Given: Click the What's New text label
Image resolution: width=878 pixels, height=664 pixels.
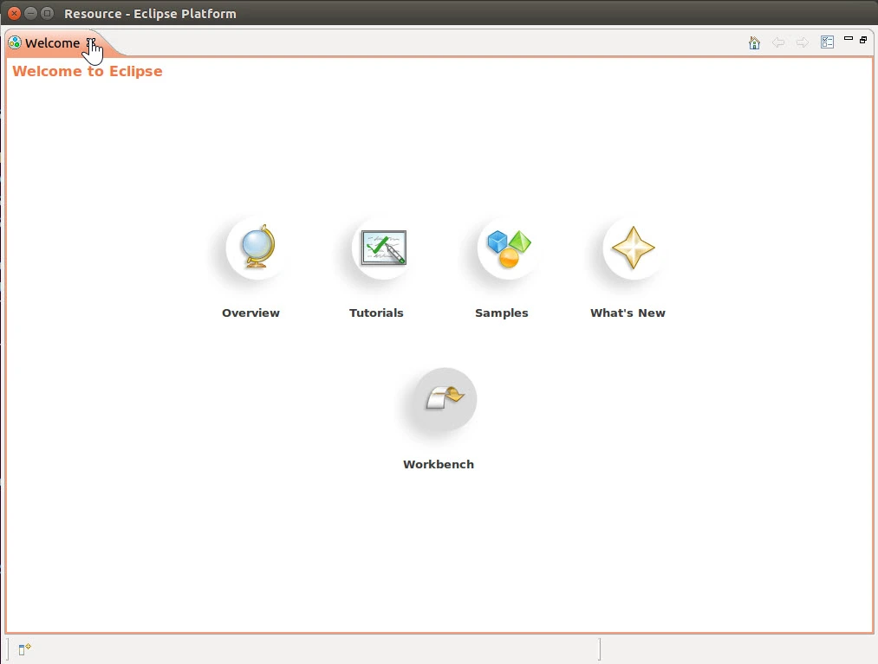Looking at the screenshot, I should [628, 313].
